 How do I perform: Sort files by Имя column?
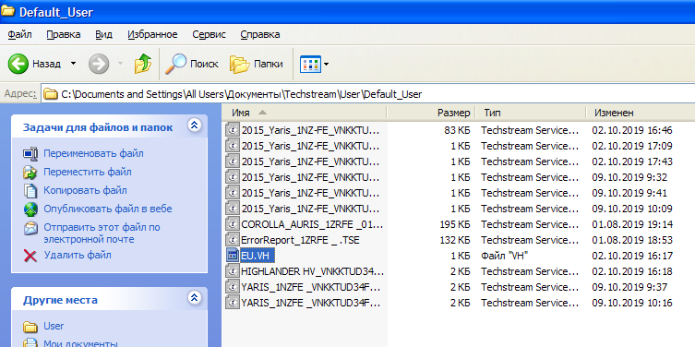(x=304, y=113)
